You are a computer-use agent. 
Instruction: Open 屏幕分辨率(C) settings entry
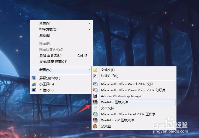(x=61, y=78)
